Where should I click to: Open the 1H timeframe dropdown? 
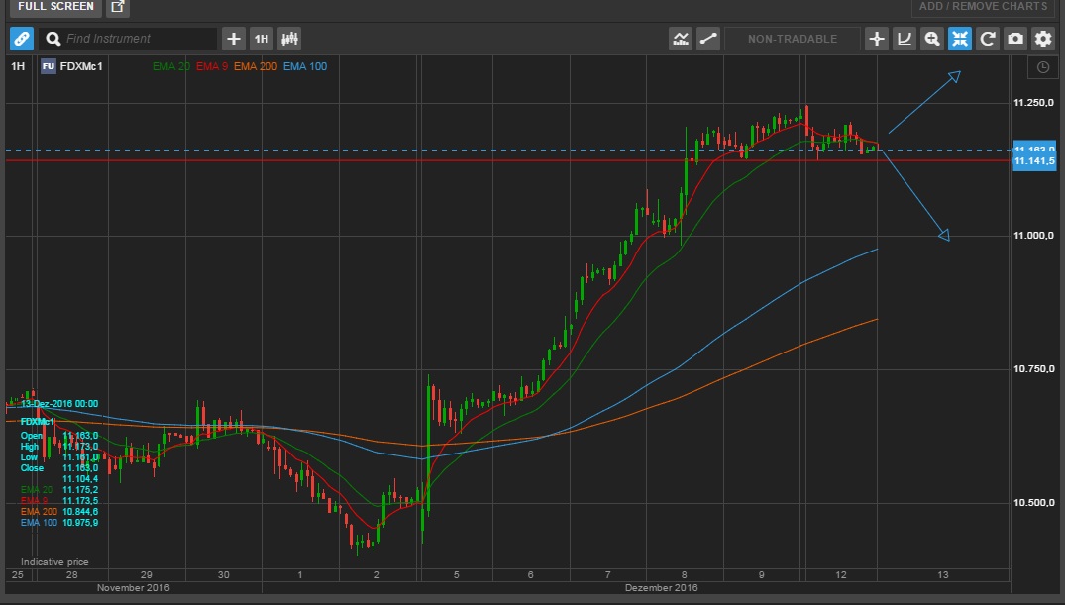click(x=262, y=39)
